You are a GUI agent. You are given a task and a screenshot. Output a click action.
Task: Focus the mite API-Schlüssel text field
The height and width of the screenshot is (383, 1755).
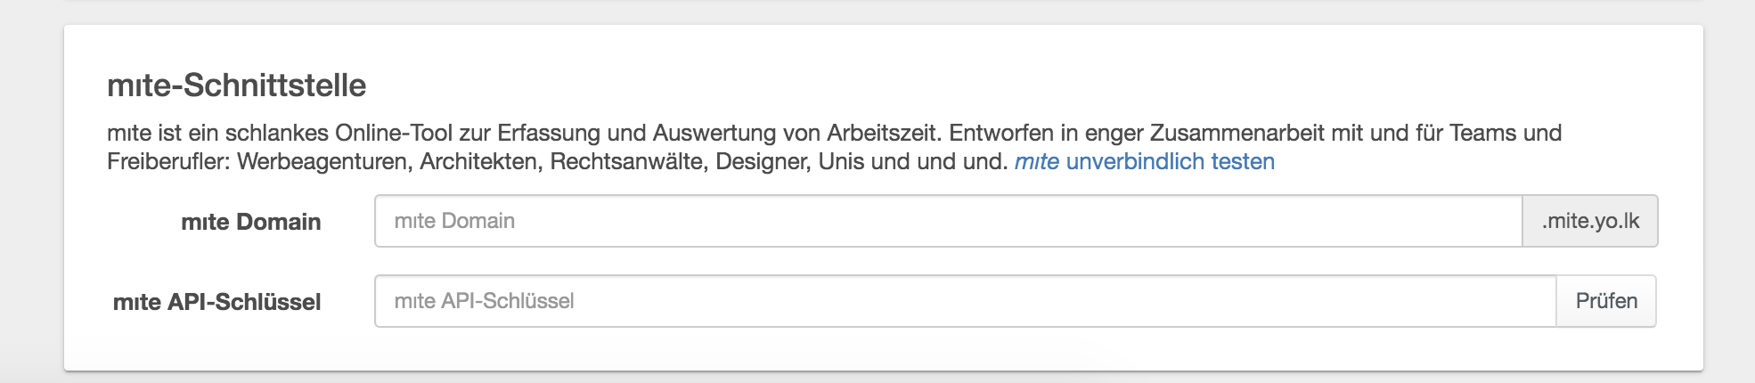point(965,301)
